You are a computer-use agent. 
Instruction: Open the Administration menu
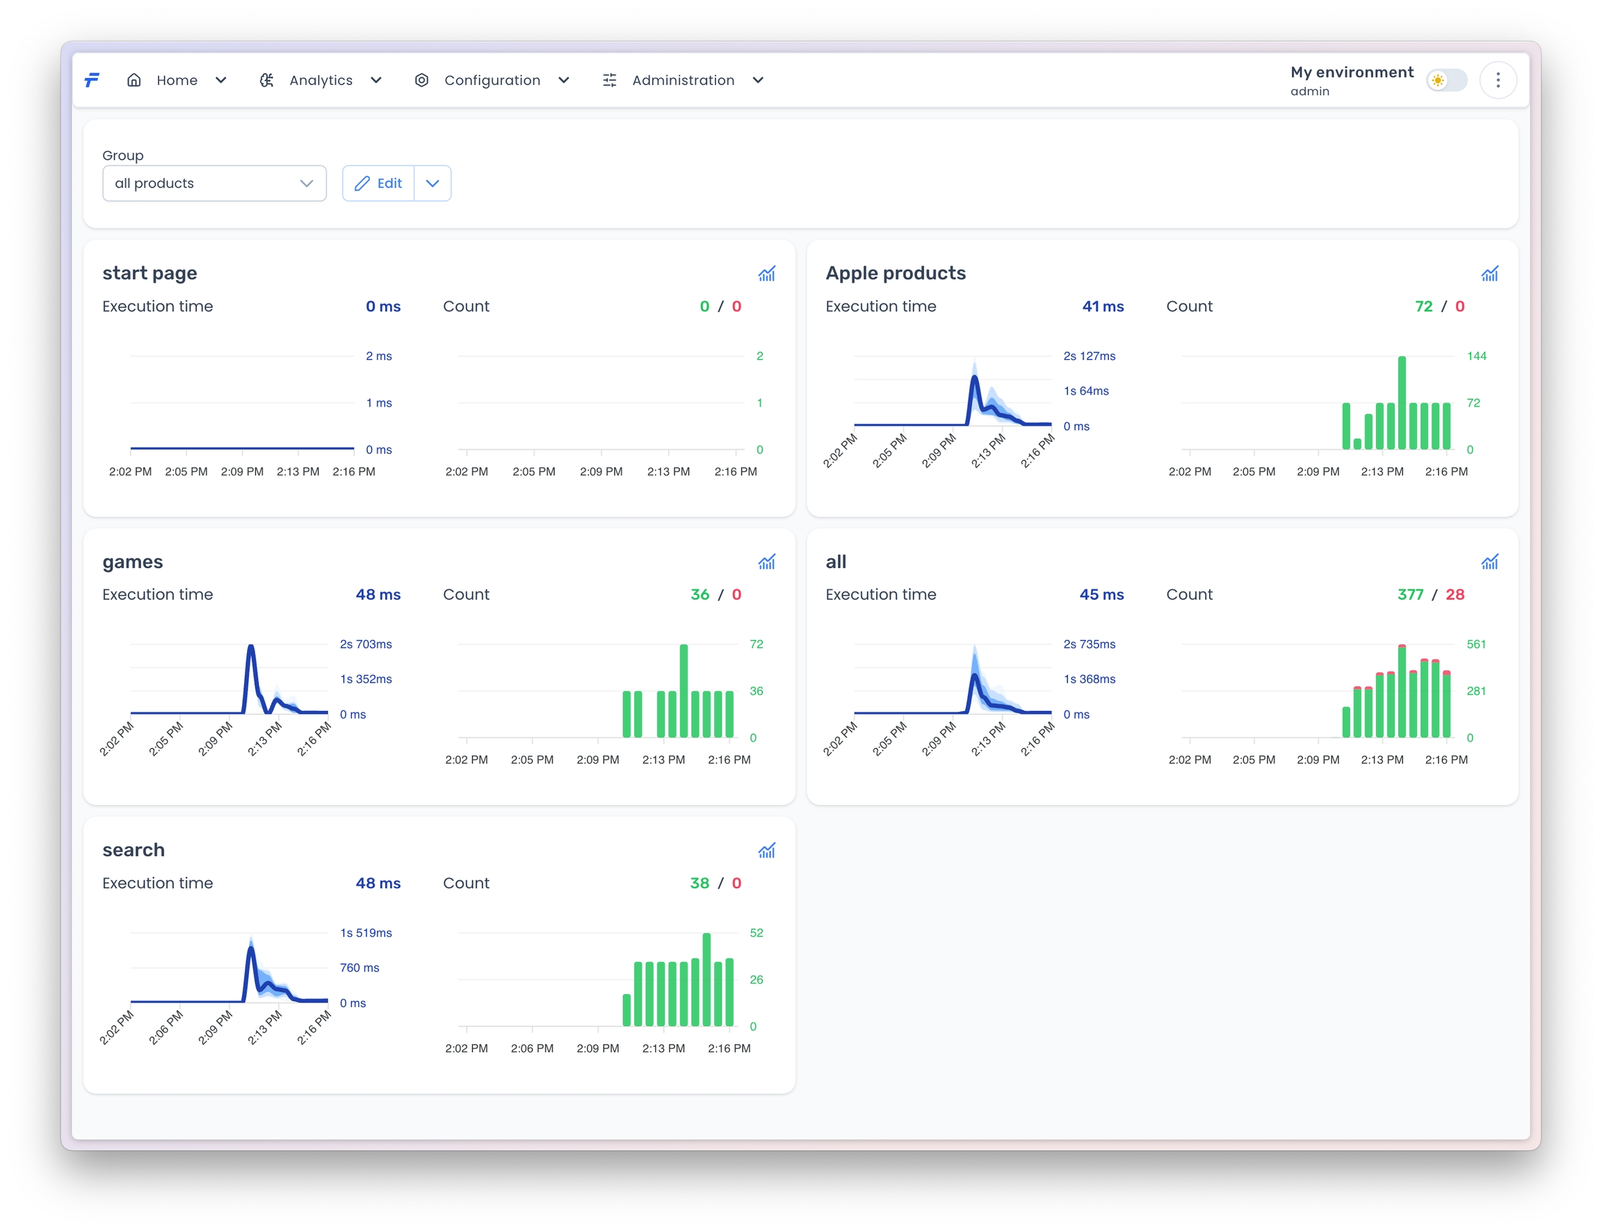point(683,80)
